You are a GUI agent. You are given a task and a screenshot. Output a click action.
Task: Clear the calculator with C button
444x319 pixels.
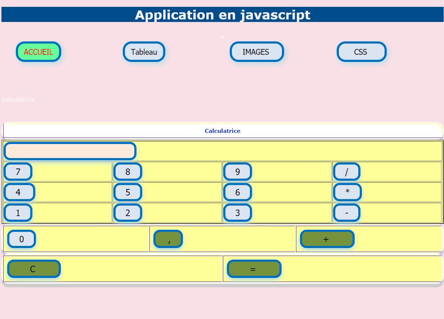pyautogui.click(x=34, y=269)
